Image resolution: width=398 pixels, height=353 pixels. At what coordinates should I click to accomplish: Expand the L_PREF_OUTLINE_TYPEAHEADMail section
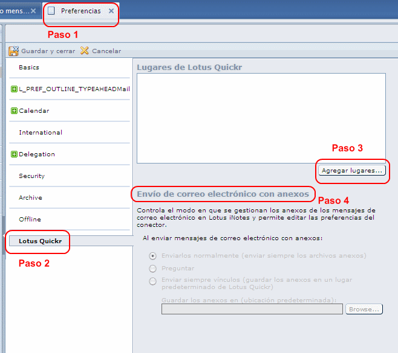[15, 89]
